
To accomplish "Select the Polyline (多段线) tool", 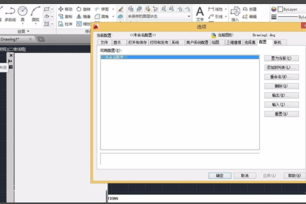I will (x=10, y=14).
